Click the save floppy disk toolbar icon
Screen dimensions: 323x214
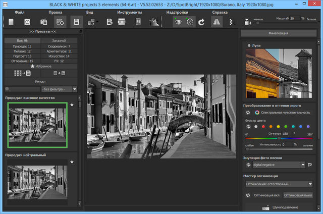76,22
